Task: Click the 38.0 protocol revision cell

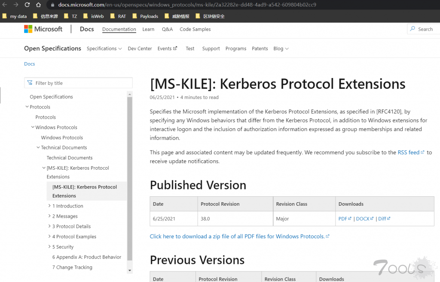Action: [235, 219]
